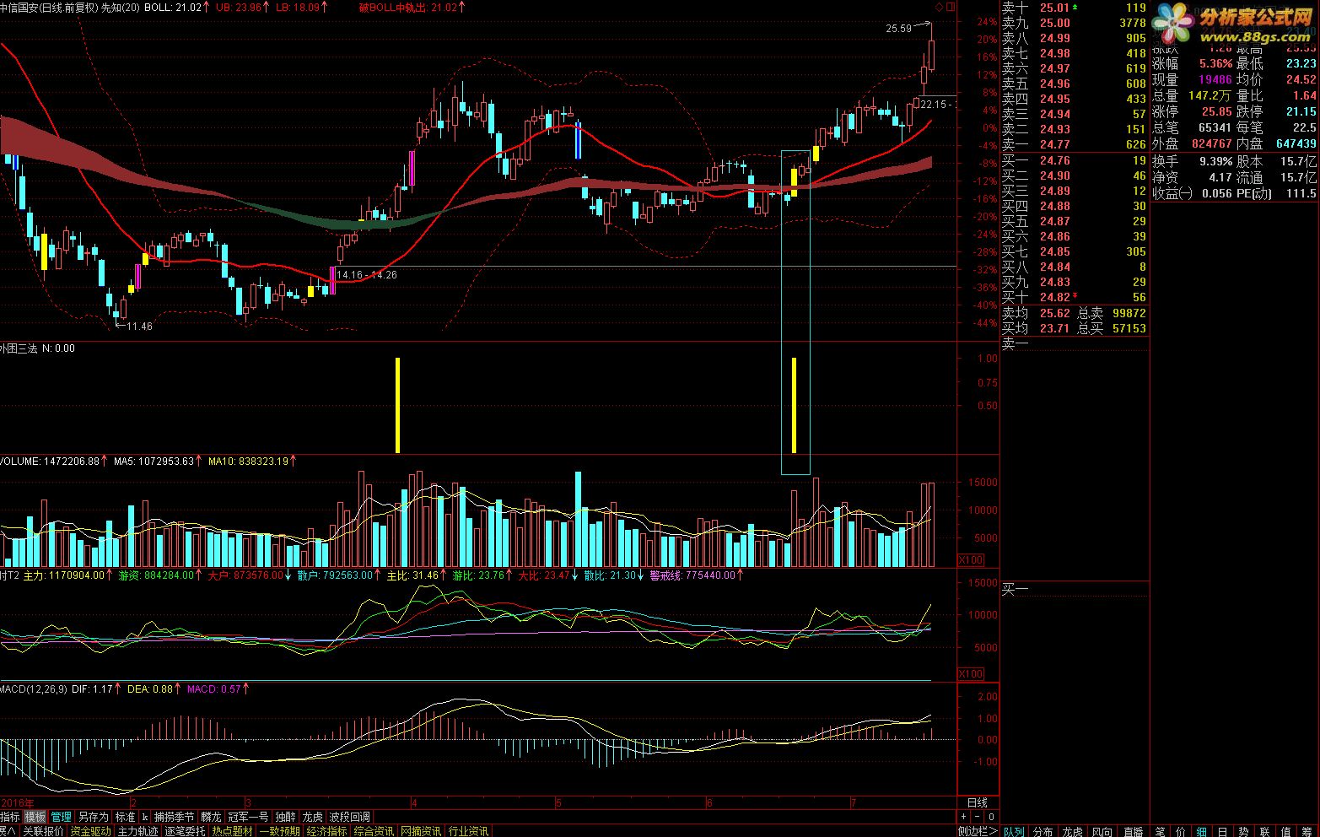Image resolution: width=1320 pixels, height=837 pixels.
Task: Click the 另存为 button
Action: click(93, 817)
